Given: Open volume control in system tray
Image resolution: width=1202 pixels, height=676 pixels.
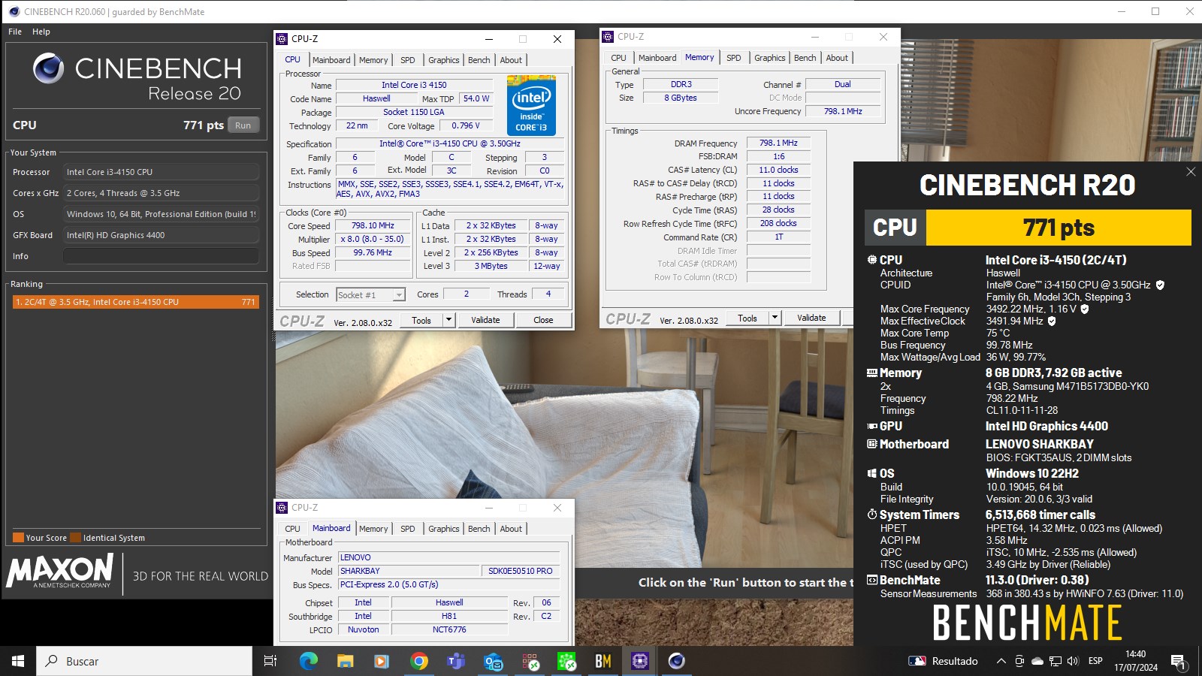Looking at the screenshot, I should pyautogui.click(x=1073, y=661).
